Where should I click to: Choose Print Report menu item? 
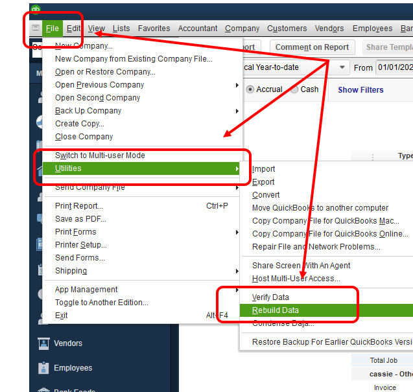tap(142, 206)
